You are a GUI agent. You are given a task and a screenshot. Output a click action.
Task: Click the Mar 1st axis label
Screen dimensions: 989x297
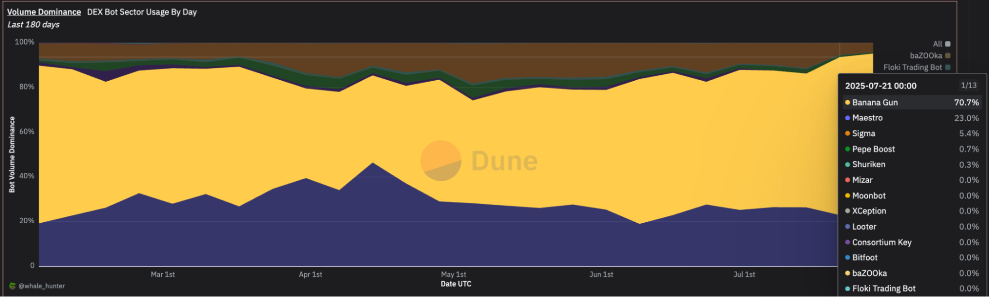click(x=163, y=274)
